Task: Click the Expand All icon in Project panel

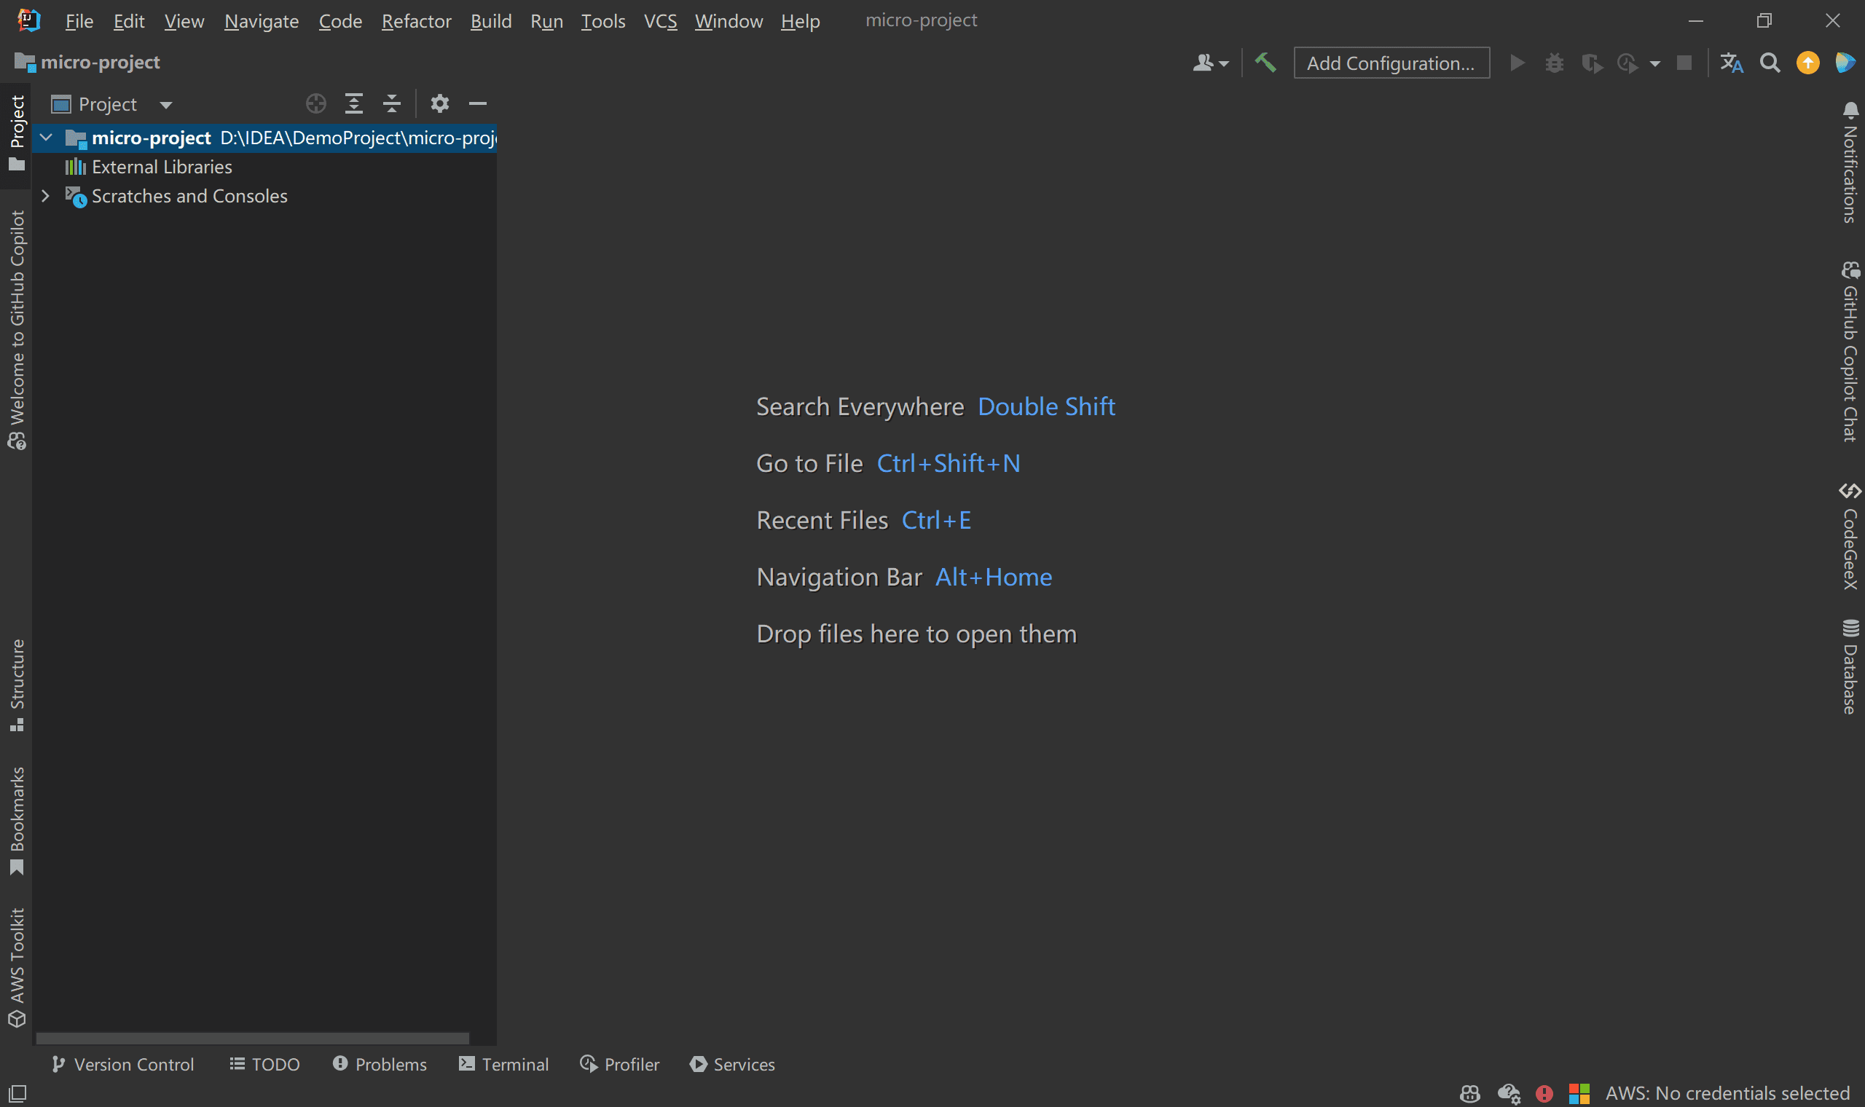Action: [353, 103]
